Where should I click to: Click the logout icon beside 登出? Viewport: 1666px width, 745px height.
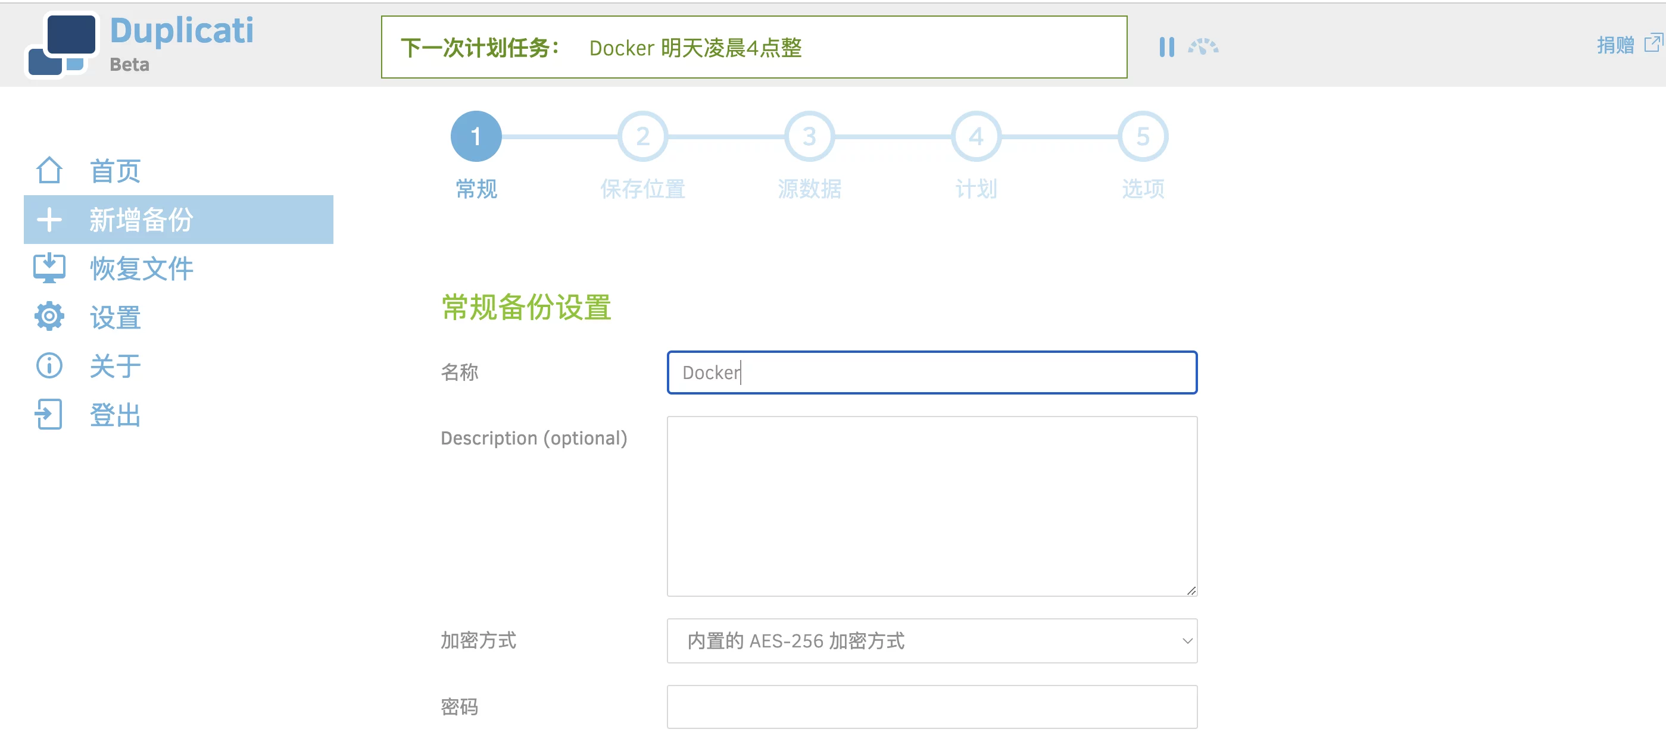tap(49, 414)
